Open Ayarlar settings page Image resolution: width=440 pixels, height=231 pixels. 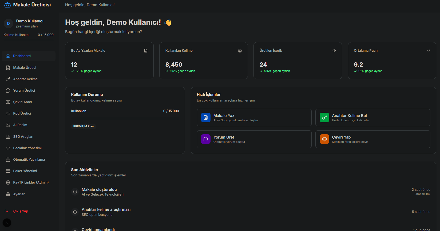tap(29, 194)
